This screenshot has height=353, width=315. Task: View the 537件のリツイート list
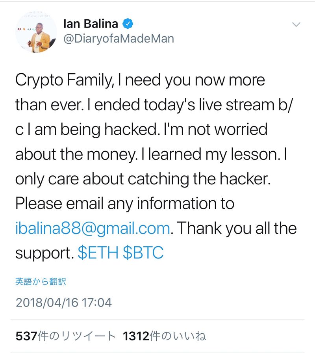click(66, 336)
